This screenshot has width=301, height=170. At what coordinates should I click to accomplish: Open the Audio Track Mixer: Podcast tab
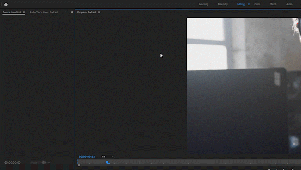[x=44, y=12]
